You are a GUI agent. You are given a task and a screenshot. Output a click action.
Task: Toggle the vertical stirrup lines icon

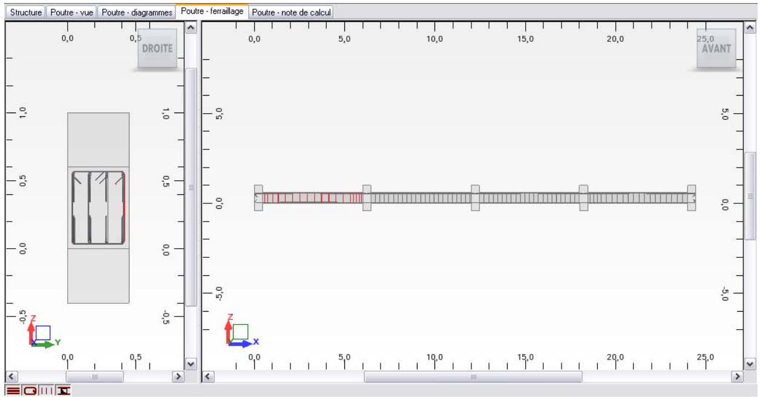pyautogui.click(x=45, y=391)
